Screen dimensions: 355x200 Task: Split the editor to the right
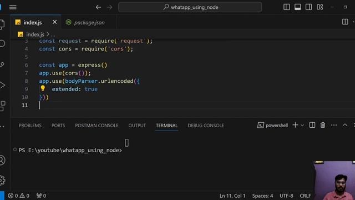(x=345, y=22)
